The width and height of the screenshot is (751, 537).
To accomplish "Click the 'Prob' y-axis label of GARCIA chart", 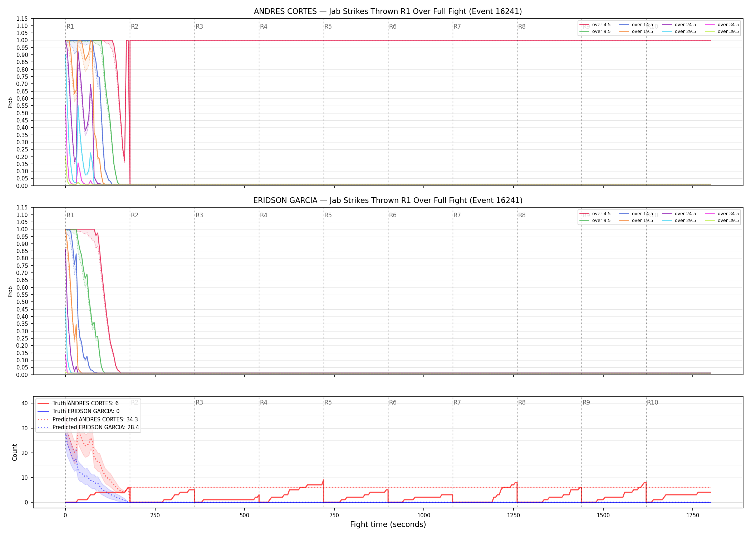I will (10, 291).
